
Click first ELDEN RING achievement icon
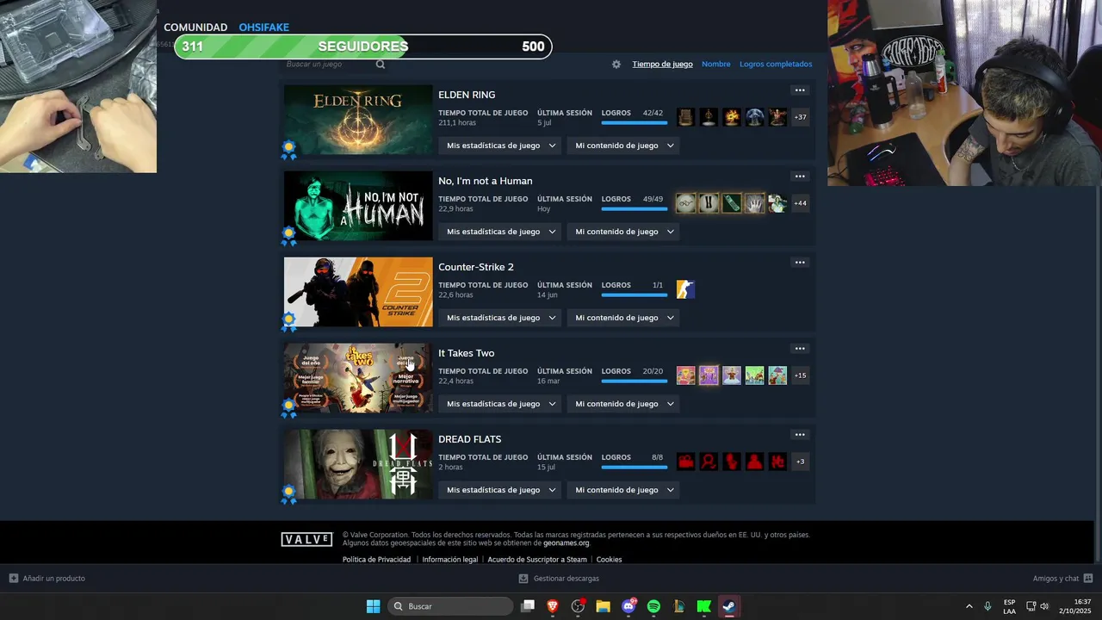pyautogui.click(x=685, y=117)
